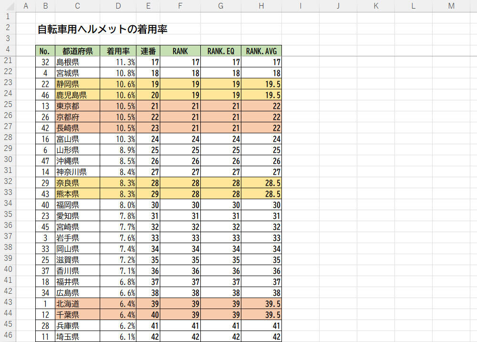
Task: Select the cell containing 東京都
Action: 77,106
